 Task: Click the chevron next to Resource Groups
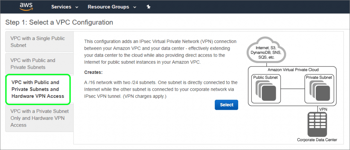(135, 7)
